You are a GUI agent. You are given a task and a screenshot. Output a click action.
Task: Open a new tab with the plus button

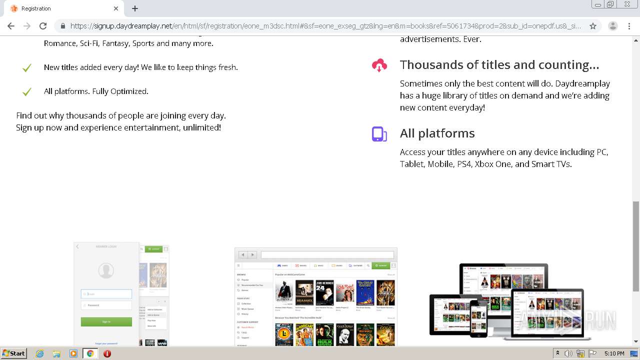tap(135, 8)
